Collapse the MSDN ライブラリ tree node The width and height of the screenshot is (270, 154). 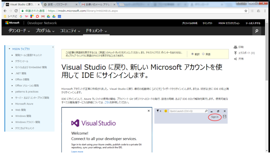(x=9, y=49)
